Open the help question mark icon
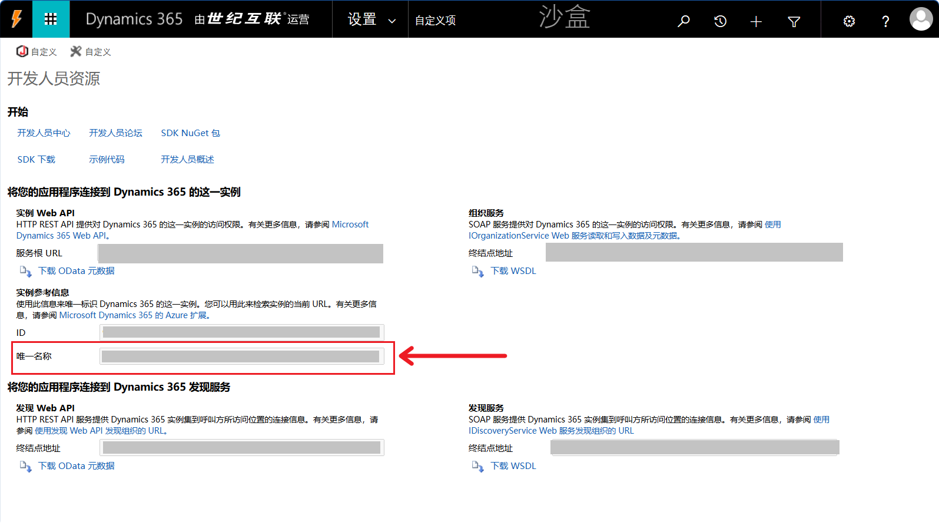Screen dimensions: 939x525 [x=885, y=21]
